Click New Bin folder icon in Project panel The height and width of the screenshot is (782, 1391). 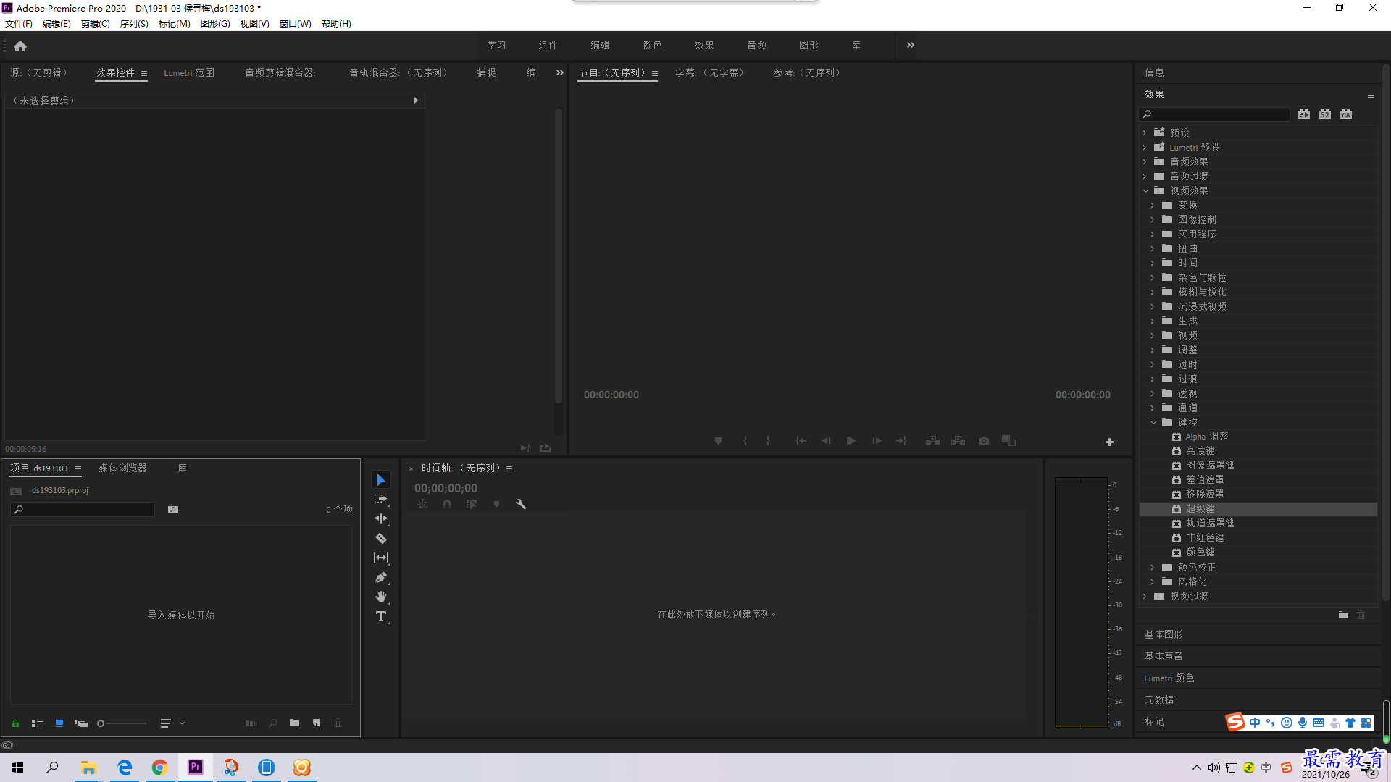(295, 723)
